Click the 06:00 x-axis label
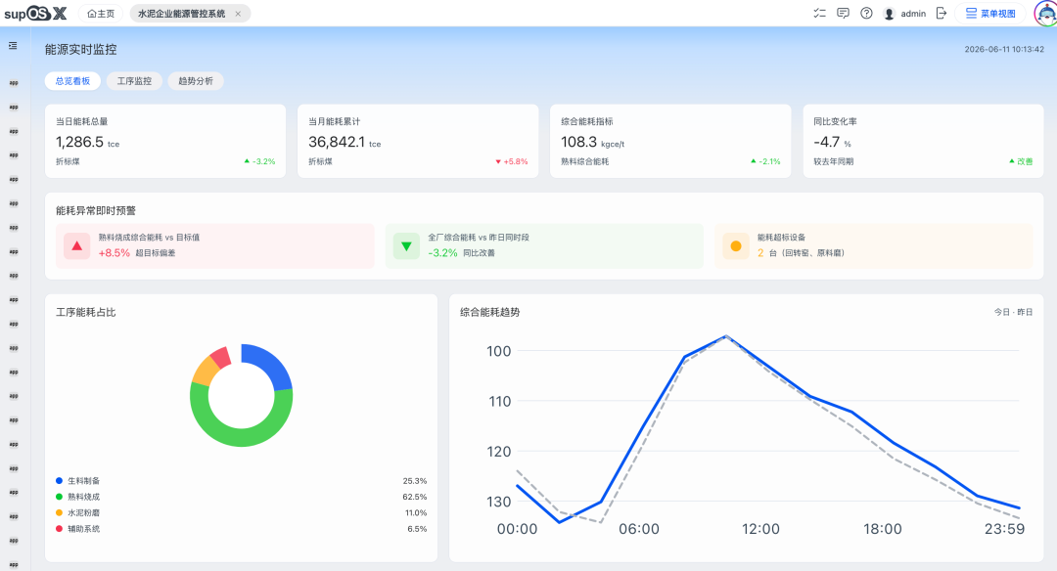Screen dimensions: 1057x571 point(639,529)
